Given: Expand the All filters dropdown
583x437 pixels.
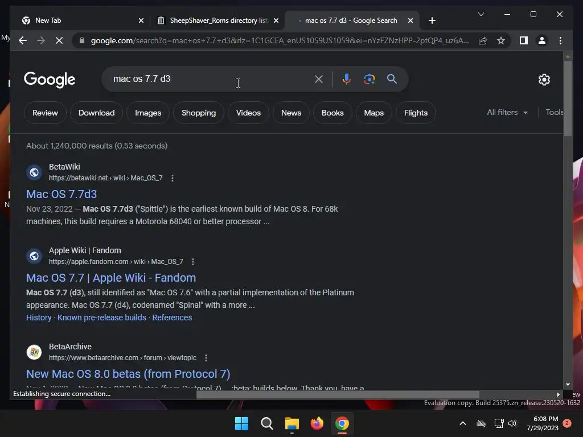Looking at the screenshot, I should point(507,112).
